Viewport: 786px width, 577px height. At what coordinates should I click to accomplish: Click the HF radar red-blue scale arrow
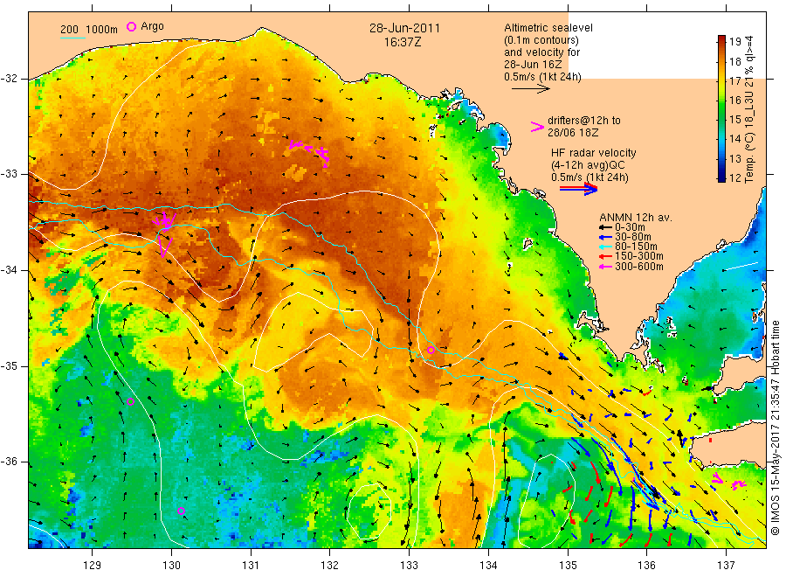(x=578, y=189)
